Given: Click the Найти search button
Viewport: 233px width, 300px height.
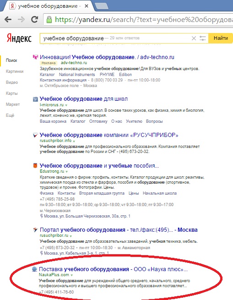Looking at the screenshot, I should point(221,38).
